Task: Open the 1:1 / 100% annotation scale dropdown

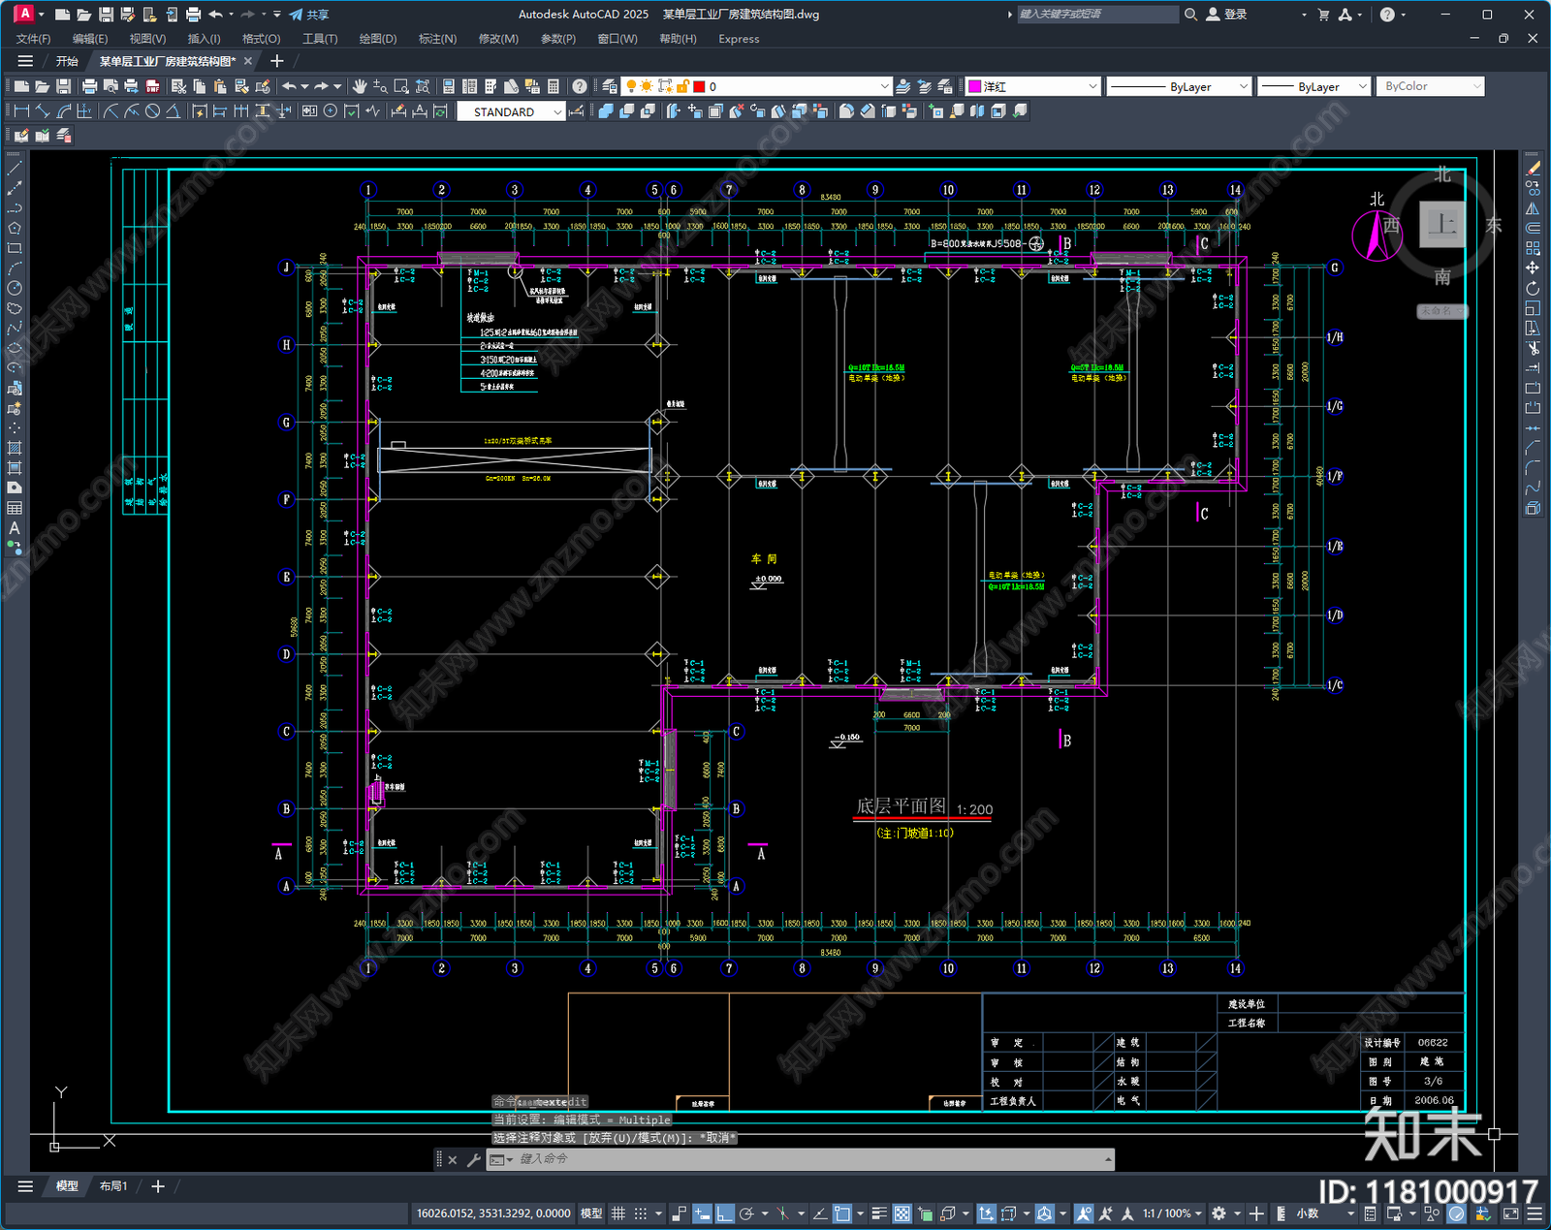Action: pos(1172,1214)
